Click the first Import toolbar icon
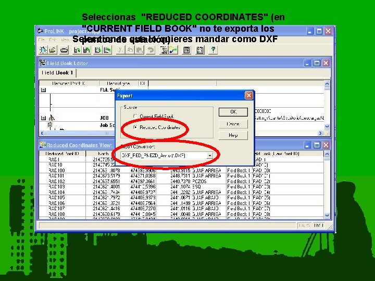Image resolution: width=375 pixels, height=281 pixels. tap(77, 50)
